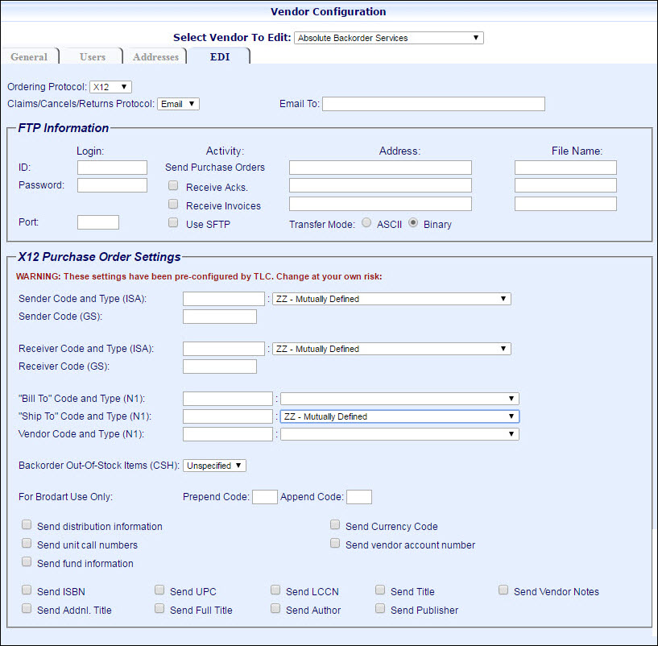Tick the Send ISBN checkbox
The image size is (658, 646).
27,590
